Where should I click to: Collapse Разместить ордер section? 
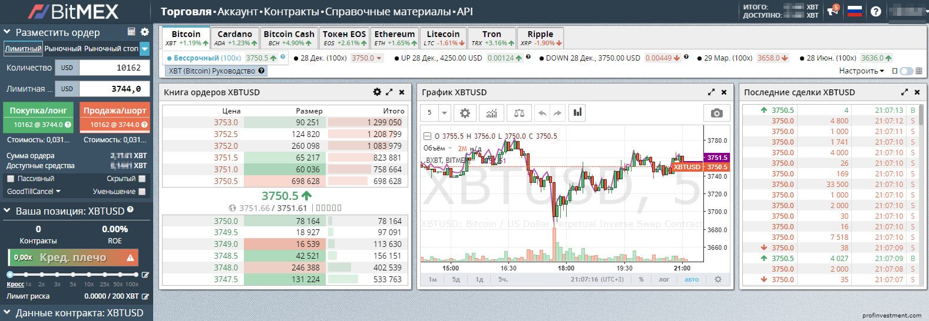pos(7,32)
